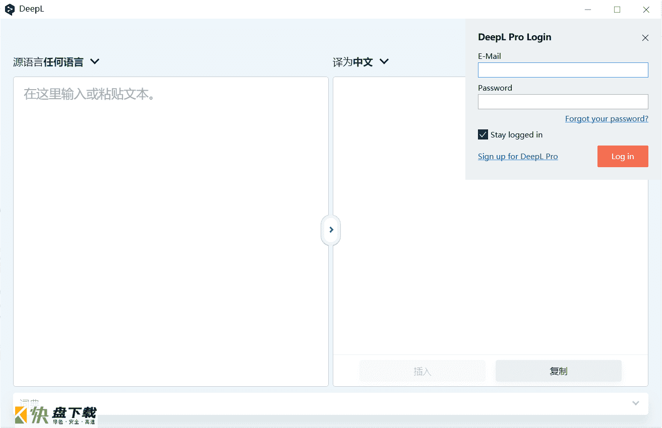
Task: Minimize the DeepL window
Action: click(588, 10)
